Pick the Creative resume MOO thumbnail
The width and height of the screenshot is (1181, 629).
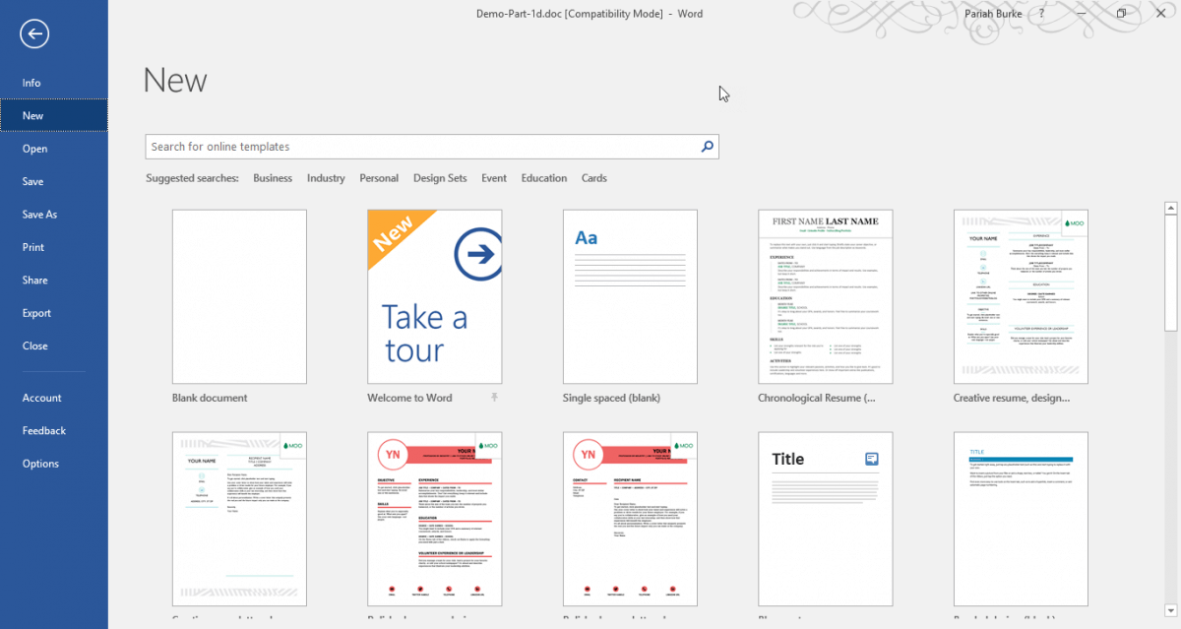click(x=1021, y=296)
